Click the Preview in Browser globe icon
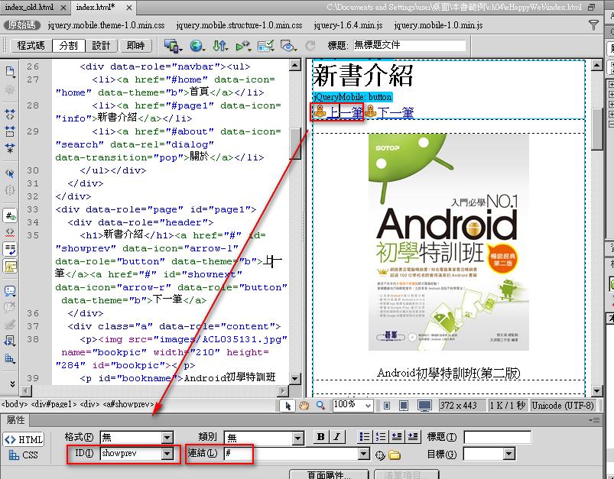This screenshot has width=614, height=479. click(197, 46)
